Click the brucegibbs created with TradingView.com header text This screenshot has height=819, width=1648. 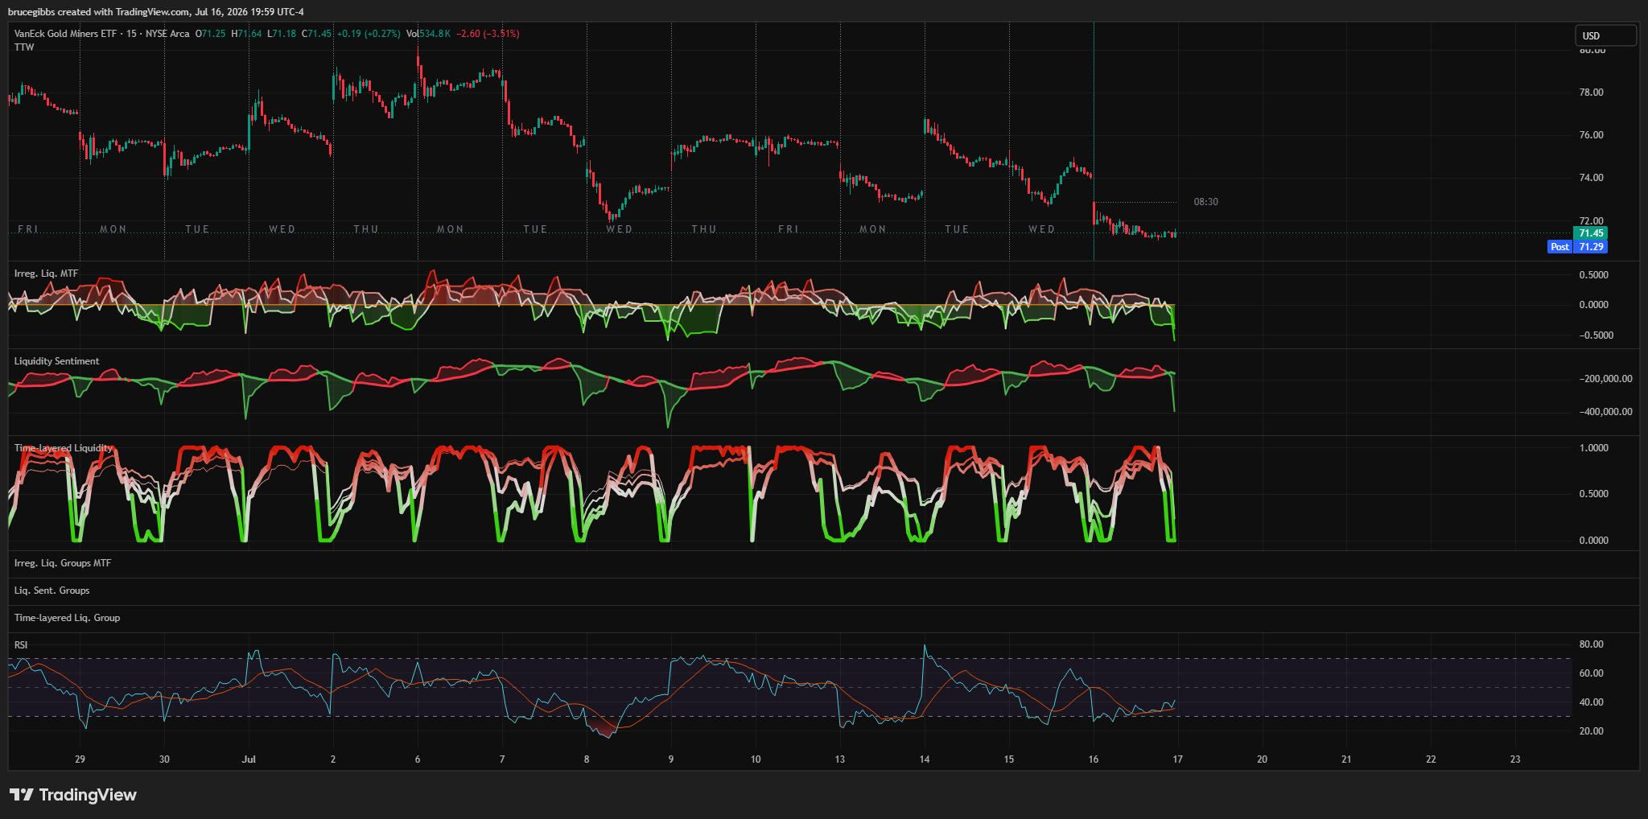click(x=156, y=12)
